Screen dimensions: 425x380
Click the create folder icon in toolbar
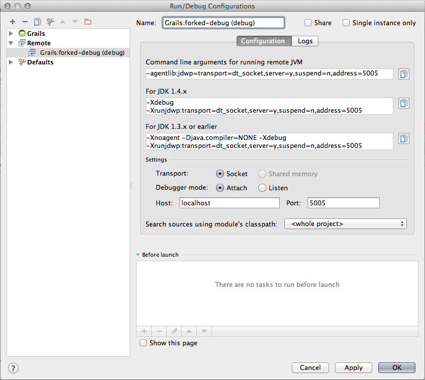click(x=88, y=22)
